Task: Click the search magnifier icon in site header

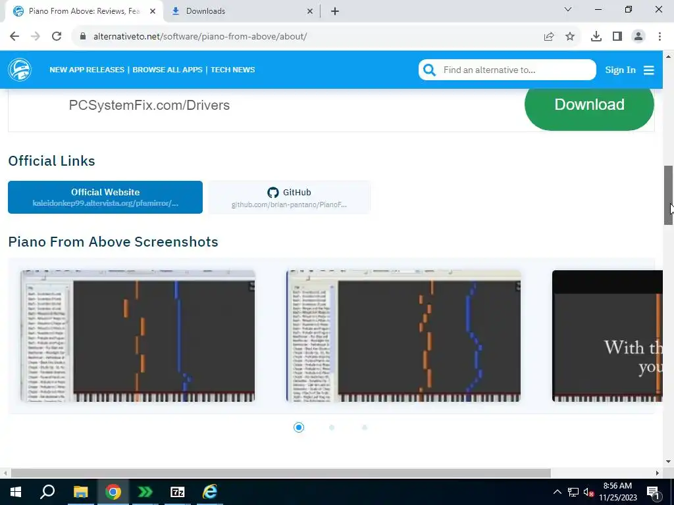Action: tap(429, 70)
